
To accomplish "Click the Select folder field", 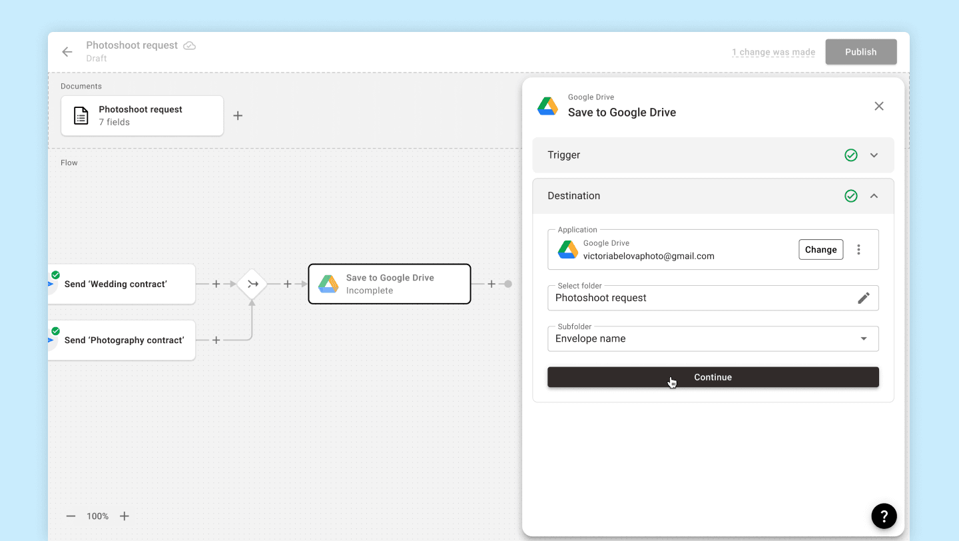I will tap(713, 298).
